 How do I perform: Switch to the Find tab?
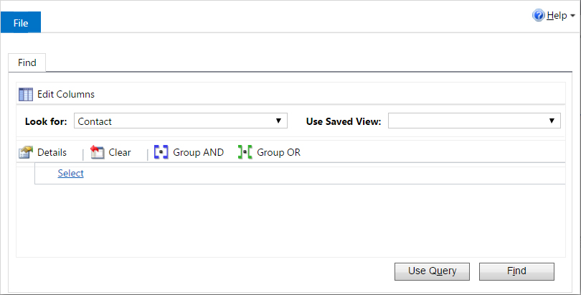27,62
